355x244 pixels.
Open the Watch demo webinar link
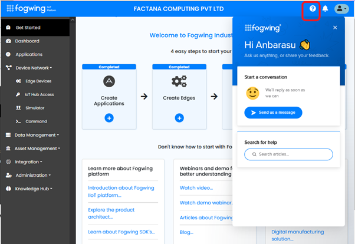click(206, 203)
